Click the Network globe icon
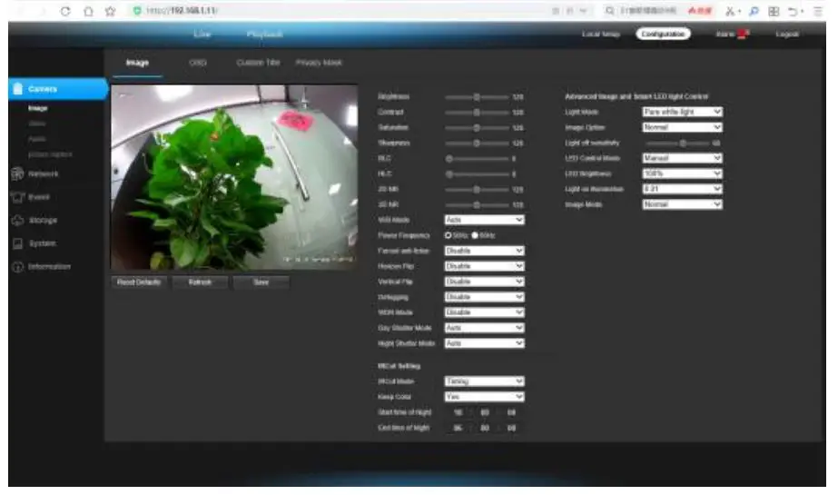Screen dimensions: 838x495 tap(17, 173)
